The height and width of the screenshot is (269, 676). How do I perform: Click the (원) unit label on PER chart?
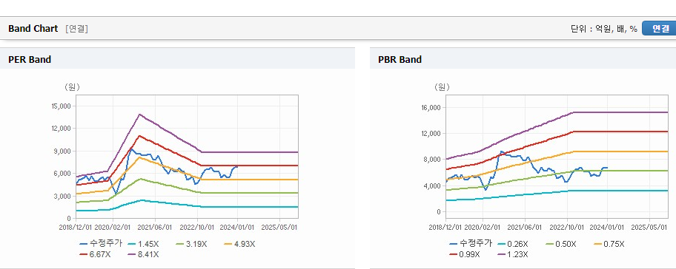pos(72,87)
